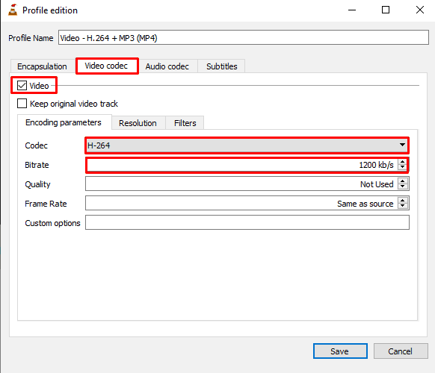Click the Custom options input field
Screen dimensions: 435x373
click(247, 222)
